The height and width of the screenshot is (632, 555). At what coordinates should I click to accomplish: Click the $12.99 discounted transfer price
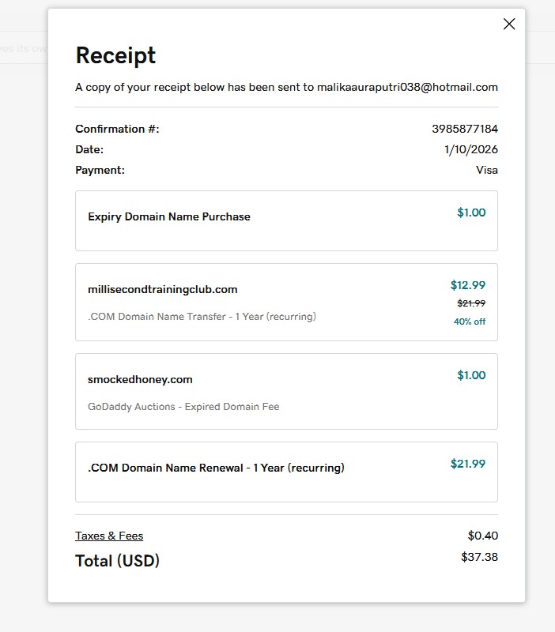(x=468, y=285)
